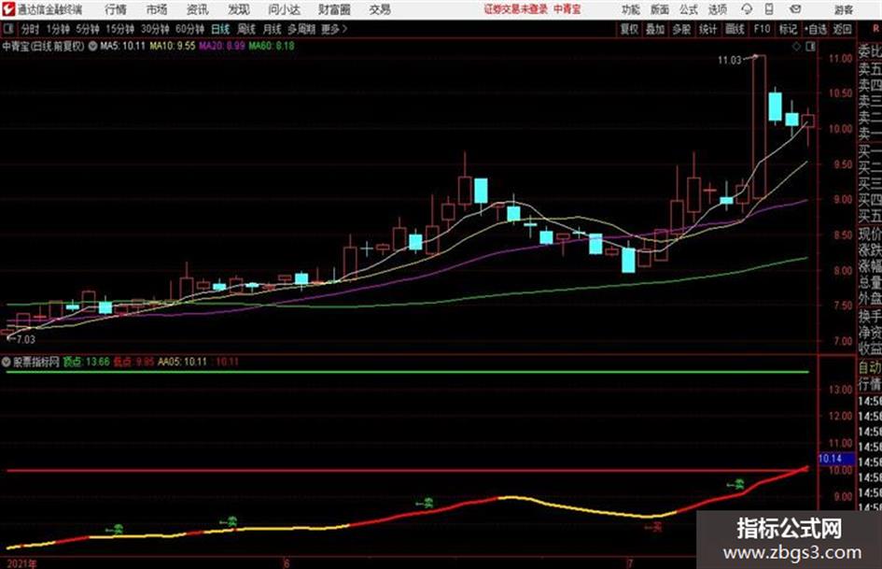
Task: Open the 公式 menu
Action: [x=689, y=9]
